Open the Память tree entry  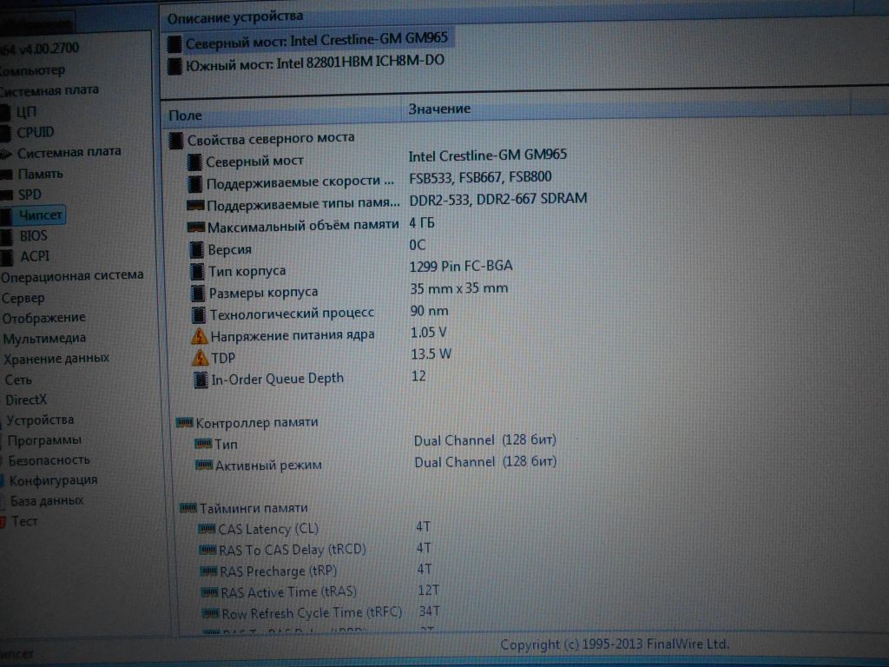pyautogui.click(x=40, y=174)
